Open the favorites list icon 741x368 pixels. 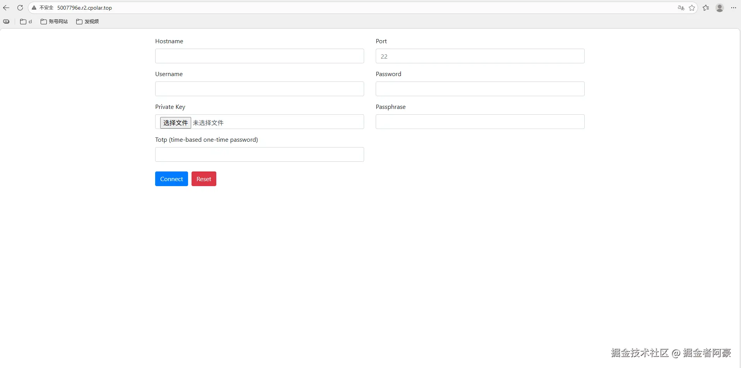point(706,8)
